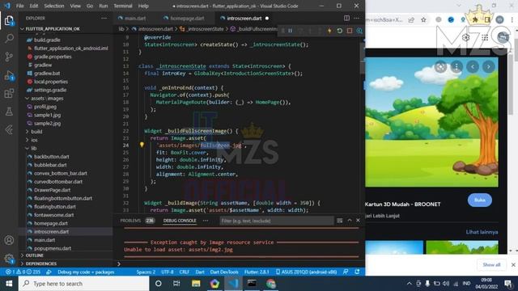Open the Terminal menu
Screen dimensions: 518x291
pos(122,6)
